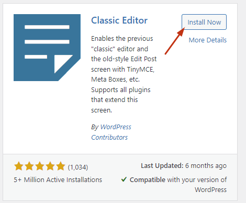This screenshot has width=246, height=203.
Task: Click the first rating star
Action: 19,166
